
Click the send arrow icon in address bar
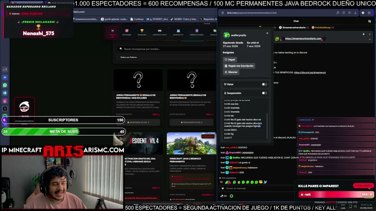pyautogui.click(x=350, y=13)
